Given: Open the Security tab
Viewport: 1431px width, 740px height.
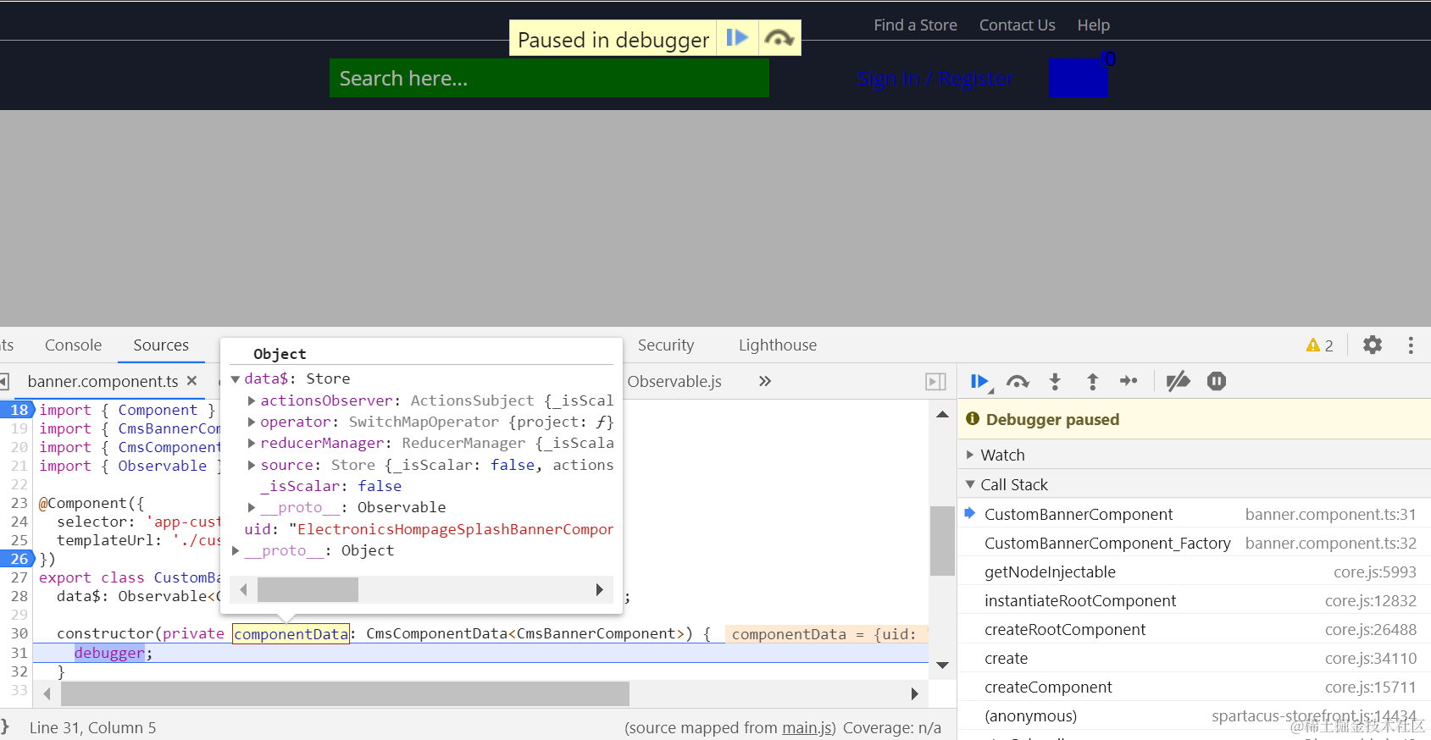Looking at the screenshot, I should (x=666, y=345).
